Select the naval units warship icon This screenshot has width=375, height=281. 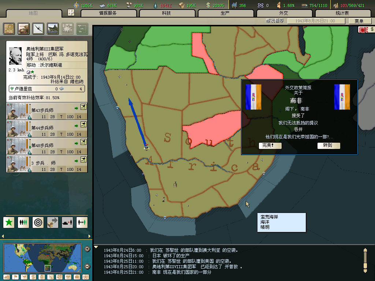coord(53,29)
